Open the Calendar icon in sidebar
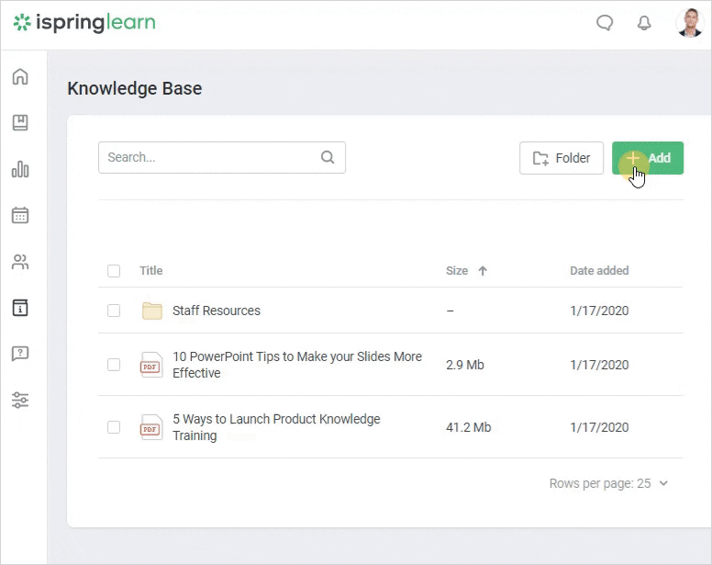Image resolution: width=712 pixels, height=565 pixels. click(x=20, y=215)
